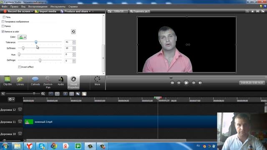Viewport: 267px width, 150px height.
Task: Open the Правка menu
Action: (14, 7)
